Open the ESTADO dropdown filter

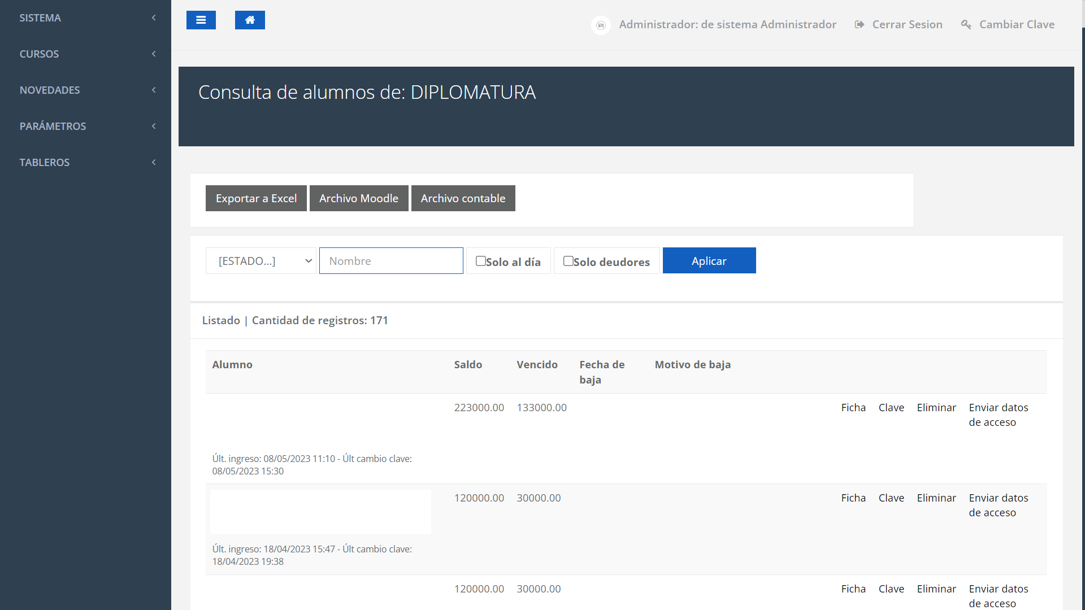point(261,261)
